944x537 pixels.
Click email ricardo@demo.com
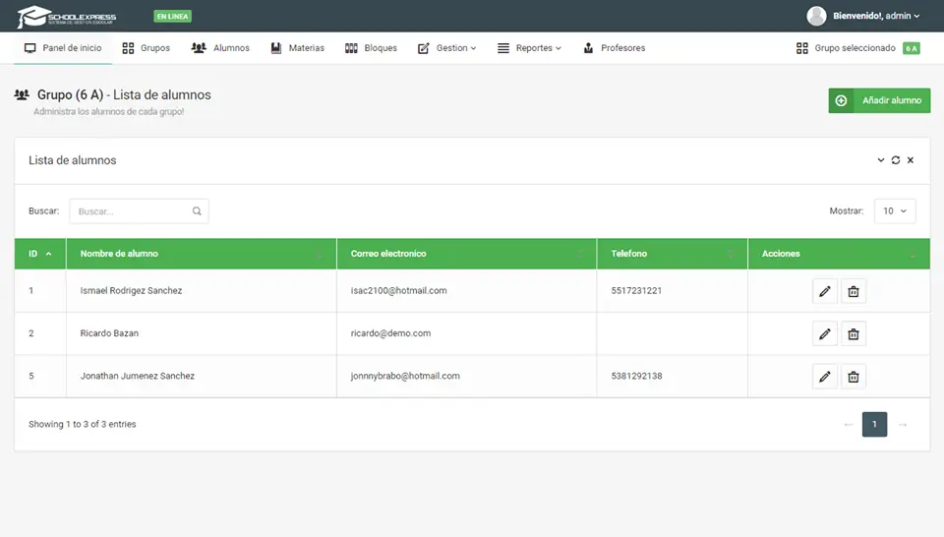(390, 333)
